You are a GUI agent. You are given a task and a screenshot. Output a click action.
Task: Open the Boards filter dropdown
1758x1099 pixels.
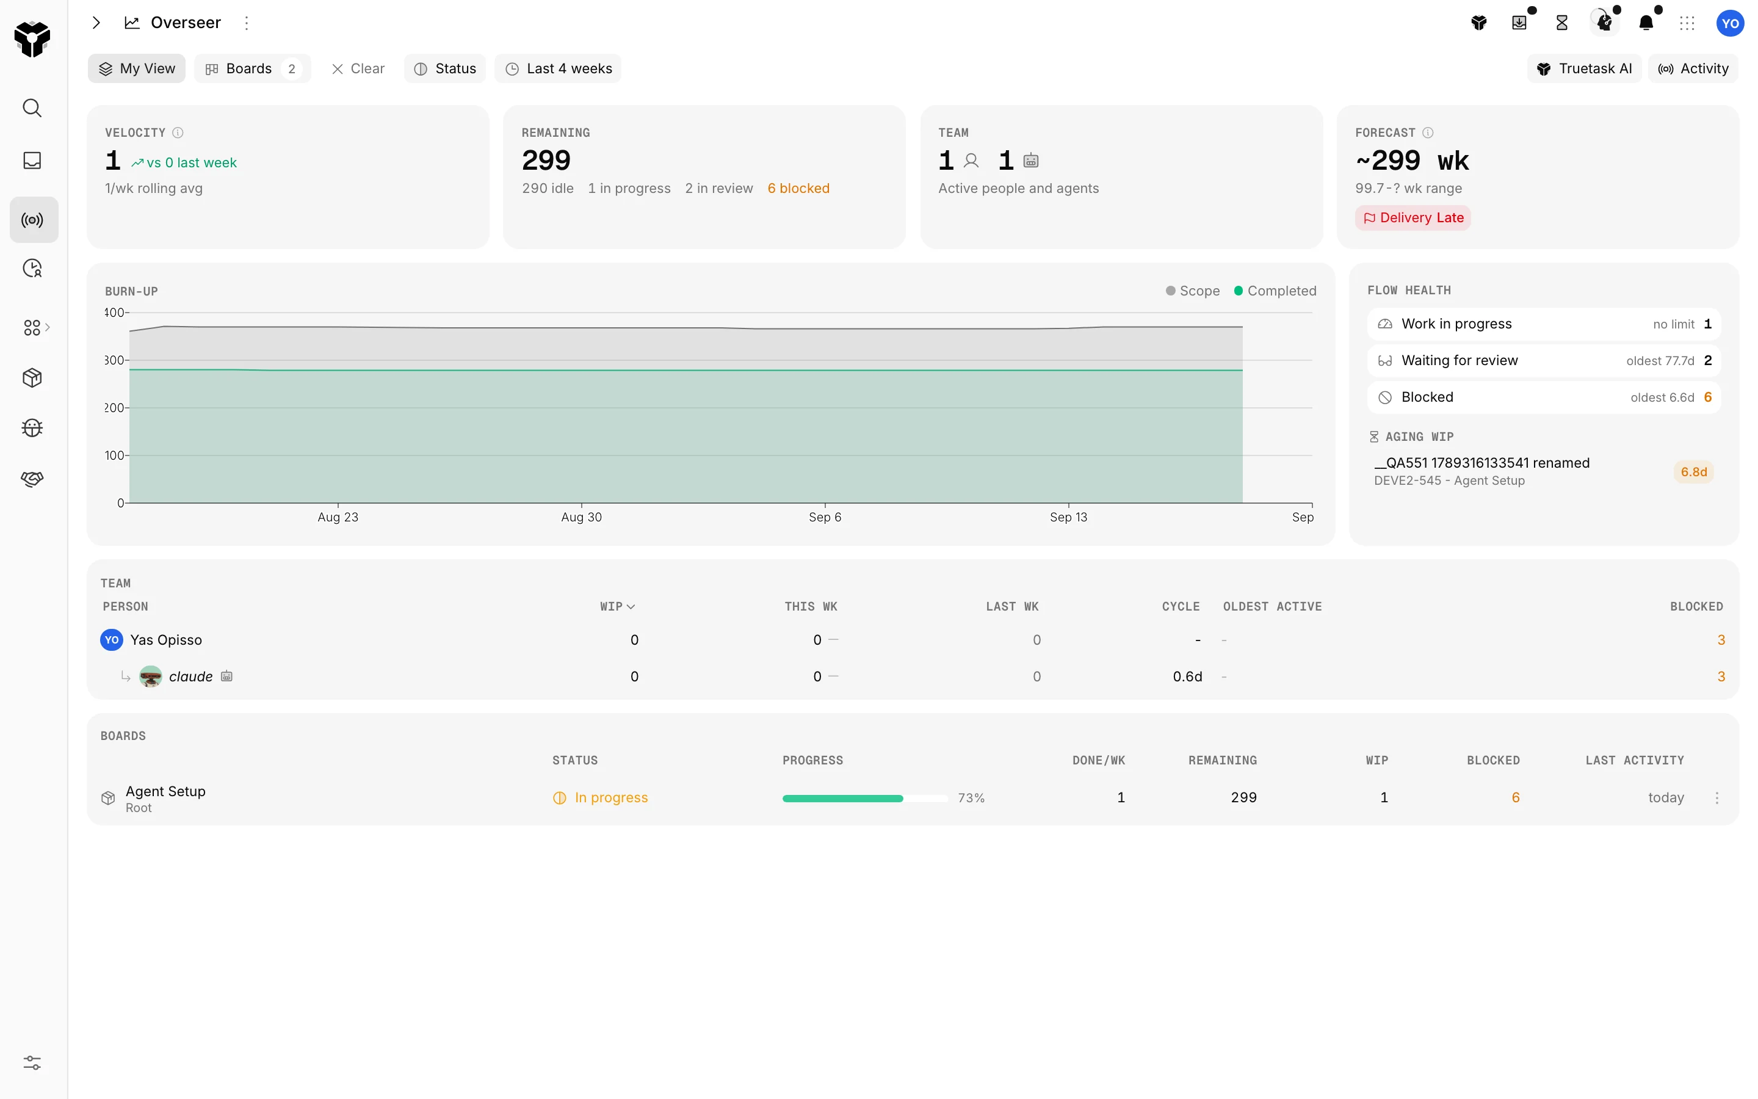252,68
